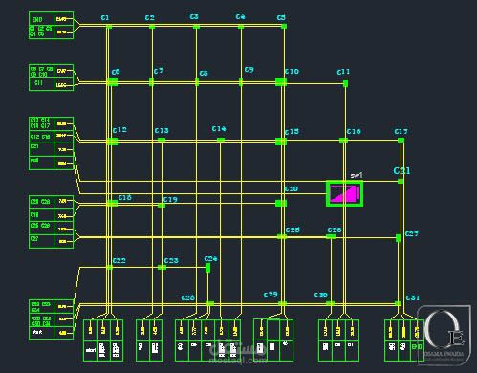Click the C9 node label
The width and height of the screenshot is (477, 373).
click(249, 70)
